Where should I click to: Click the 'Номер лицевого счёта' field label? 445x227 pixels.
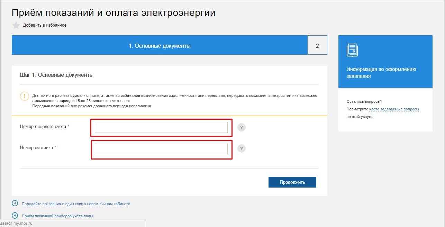[x=43, y=127]
